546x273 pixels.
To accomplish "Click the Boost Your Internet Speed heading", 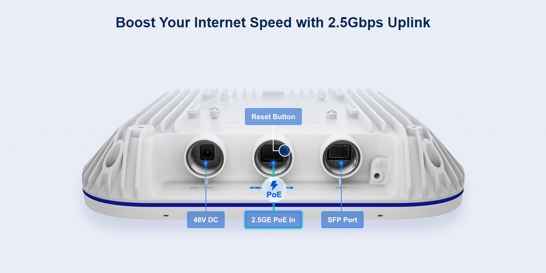I will 273,22.
